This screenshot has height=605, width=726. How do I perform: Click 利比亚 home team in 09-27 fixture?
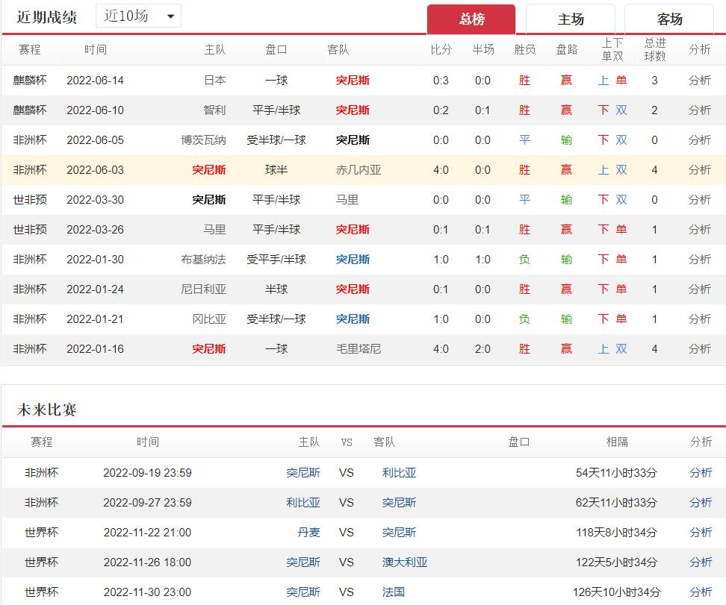click(x=303, y=502)
